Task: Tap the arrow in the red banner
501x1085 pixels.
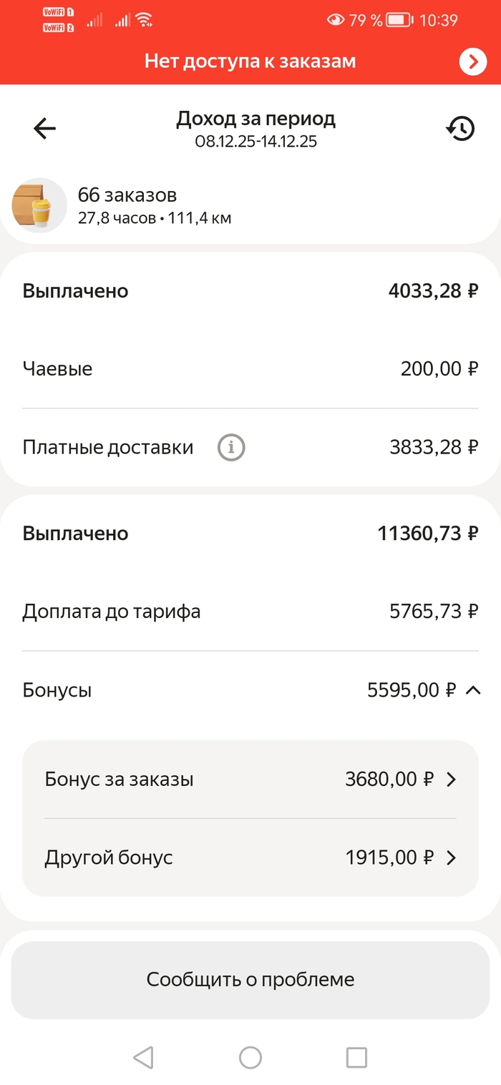Action: 472,62
